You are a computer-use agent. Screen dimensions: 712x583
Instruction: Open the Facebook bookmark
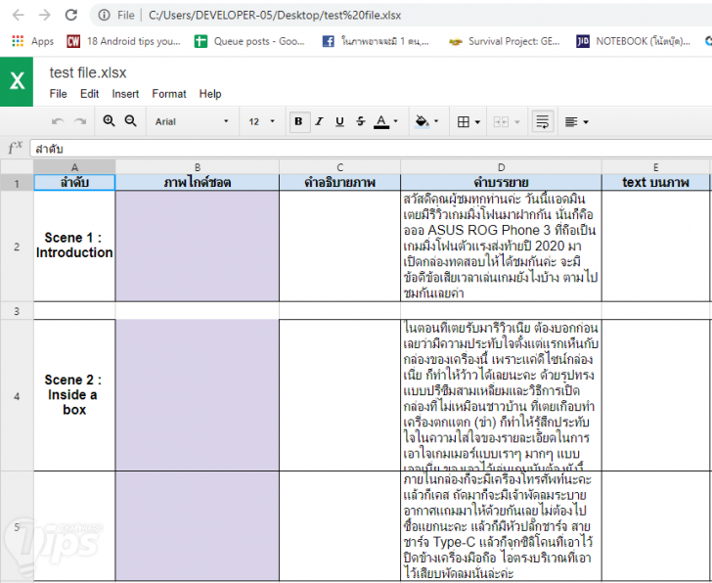point(376,41)
